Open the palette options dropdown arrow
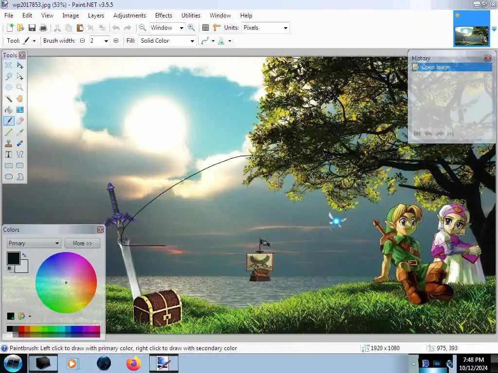Screen dimensions: 498x373 pyautogui.click(x=30, y=316)
